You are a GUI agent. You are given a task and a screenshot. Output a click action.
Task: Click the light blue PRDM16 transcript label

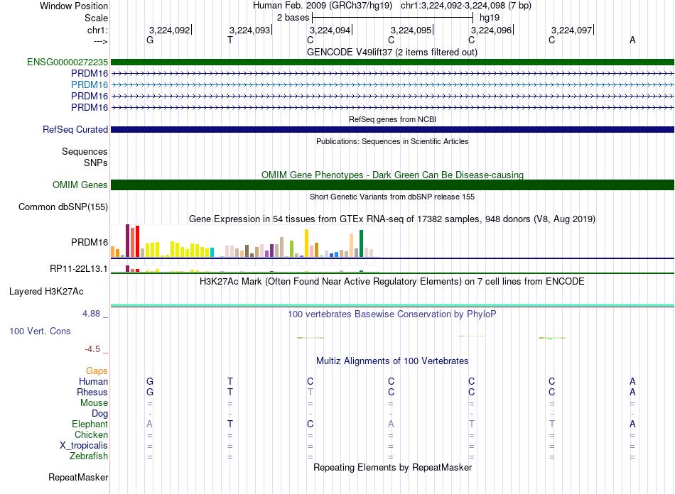click(90, 84)
